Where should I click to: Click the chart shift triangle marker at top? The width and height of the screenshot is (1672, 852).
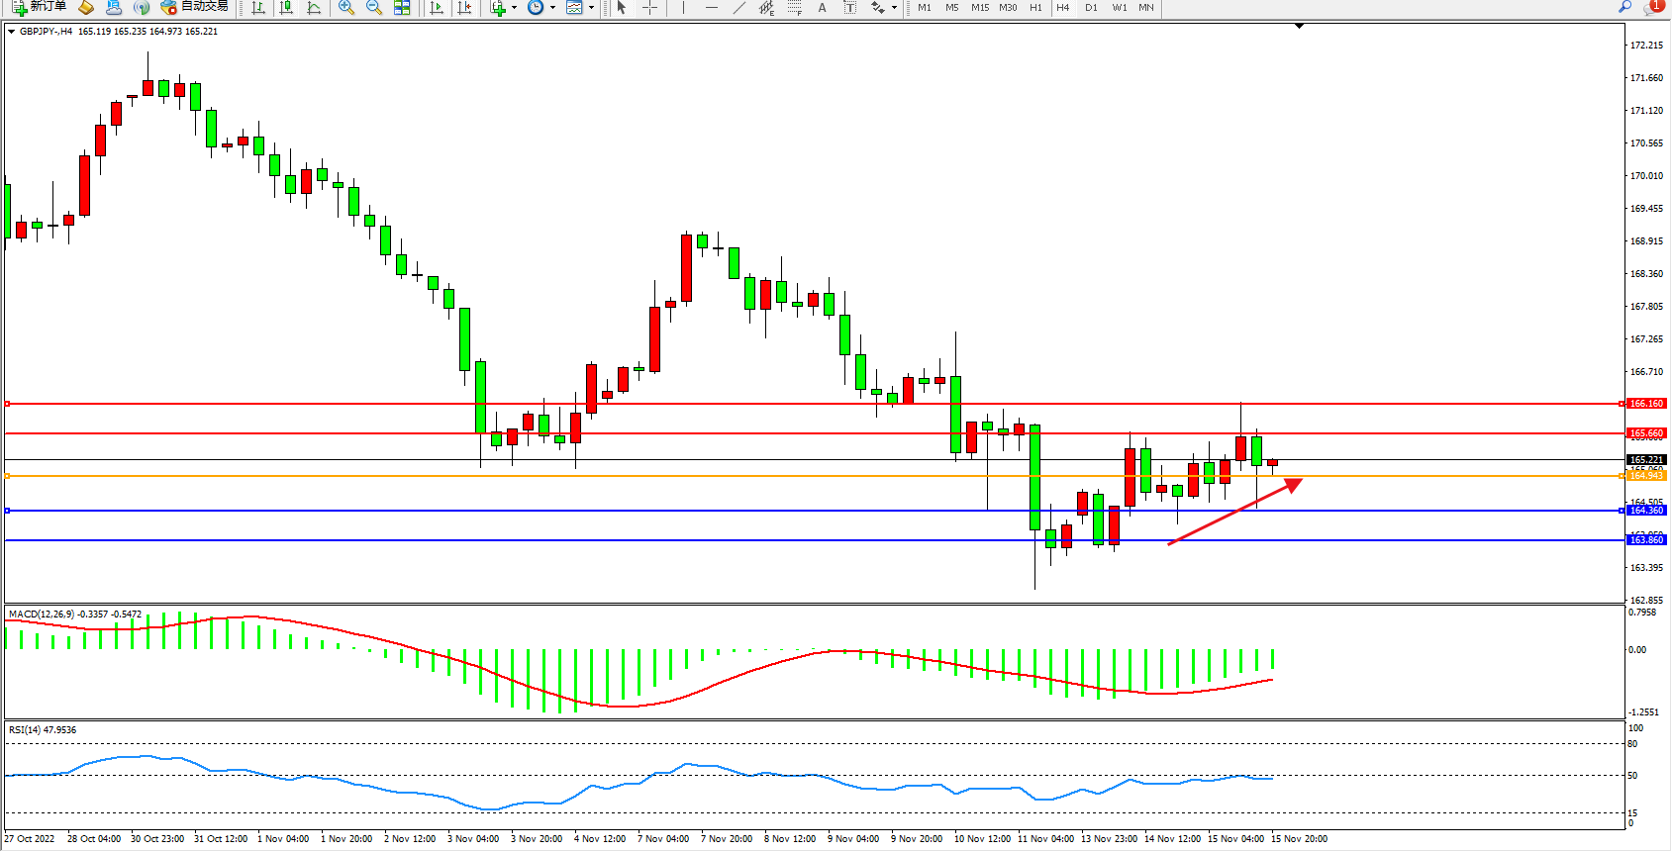[x=1299, y=26]
